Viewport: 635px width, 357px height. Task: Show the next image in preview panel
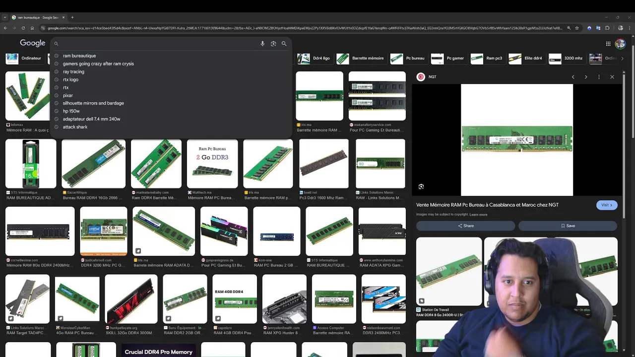[586, 77]
